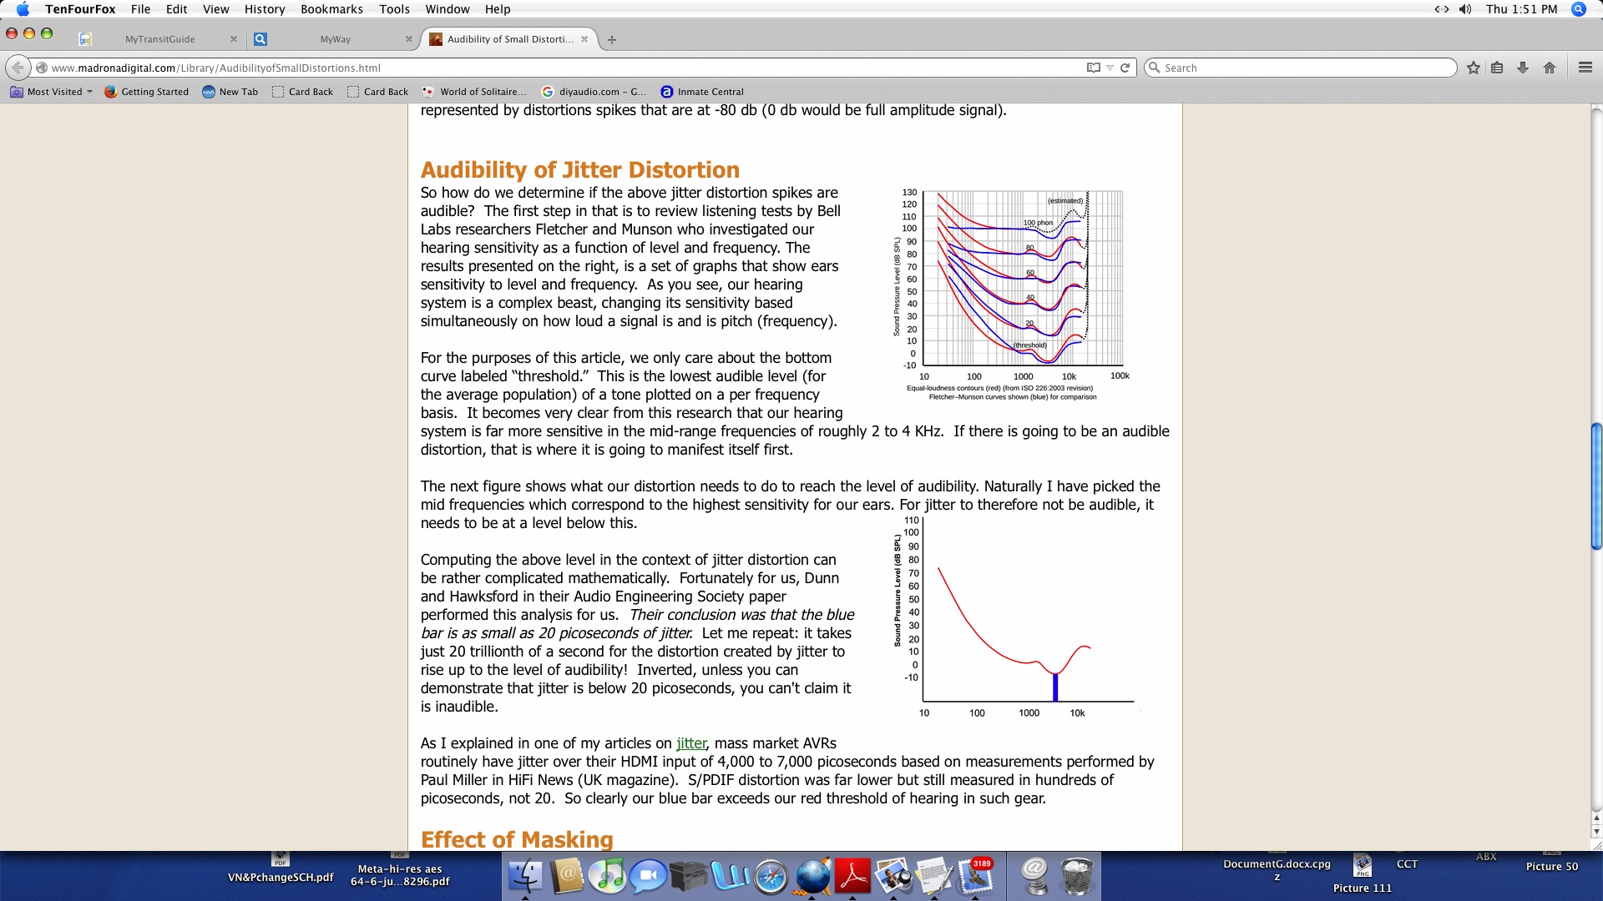Screen dimensions: 1603x901
Task: Open TextEdit from the Dock
Action: click(x=934, y=877)
